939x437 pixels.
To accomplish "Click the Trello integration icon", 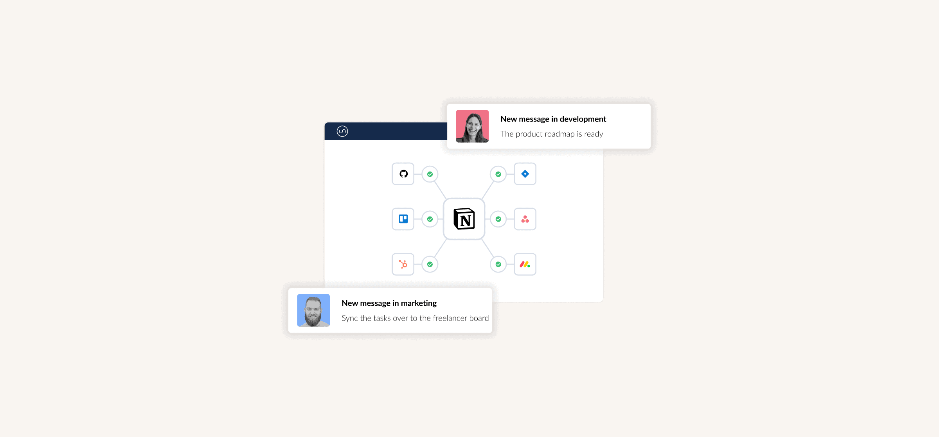I will click(403, 218).
